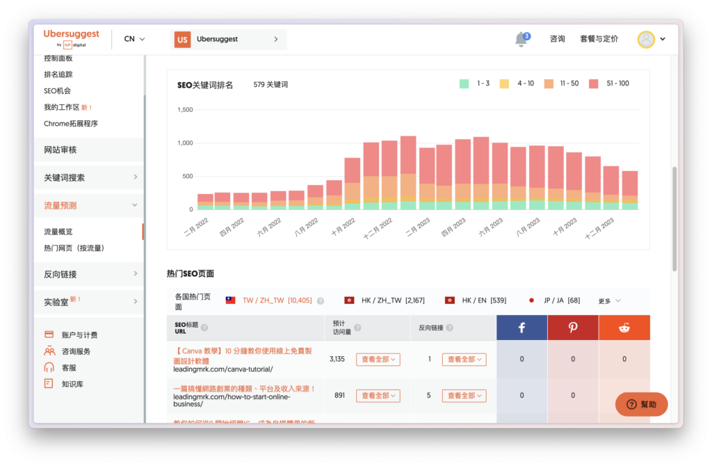This screenshot has width=712, height=466.
Task: Toggle the red 51 - 100 legend swatch
Action: 594,83
